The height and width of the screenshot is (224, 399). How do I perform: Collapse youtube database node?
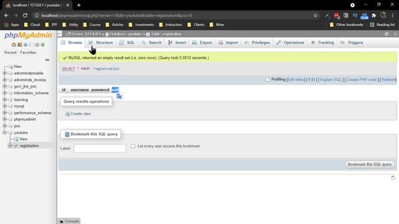coord(4,133)
